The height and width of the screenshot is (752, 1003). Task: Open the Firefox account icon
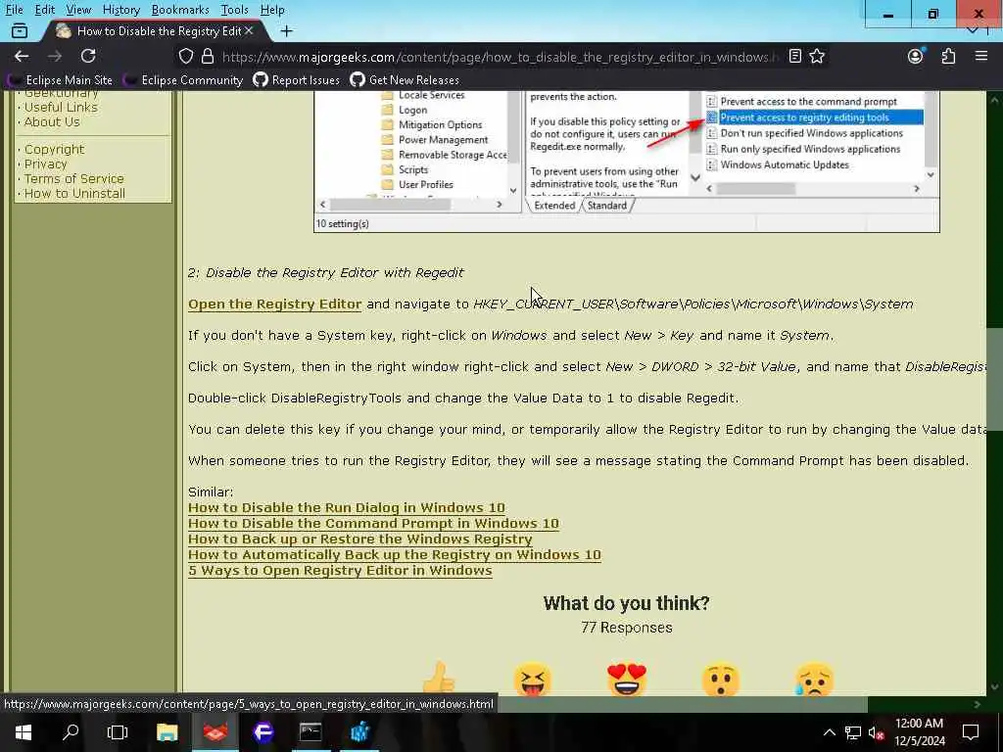[x=916, y=56]
